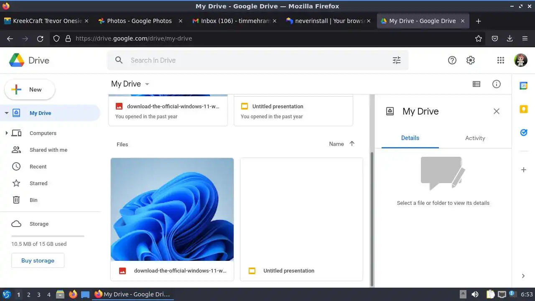This screenshot has height=301, width=535.
Task: Open Firefox hamburger application menu
Action: click(525, 38)
